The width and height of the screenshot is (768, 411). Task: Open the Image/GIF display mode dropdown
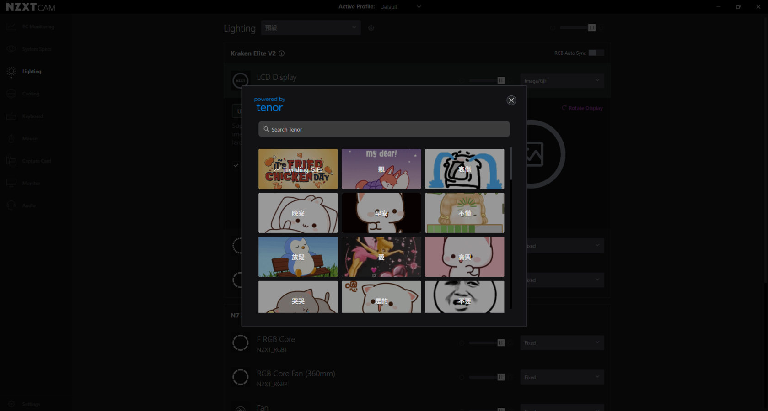(562, 81)
